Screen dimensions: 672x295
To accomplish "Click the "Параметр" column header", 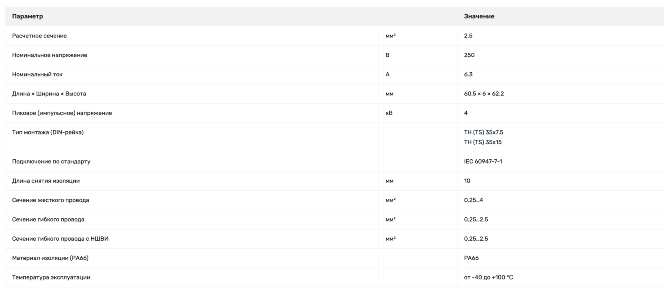I will tap(28, 16).
